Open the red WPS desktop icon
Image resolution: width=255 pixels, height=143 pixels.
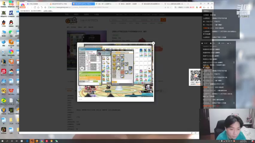(11, 92)
